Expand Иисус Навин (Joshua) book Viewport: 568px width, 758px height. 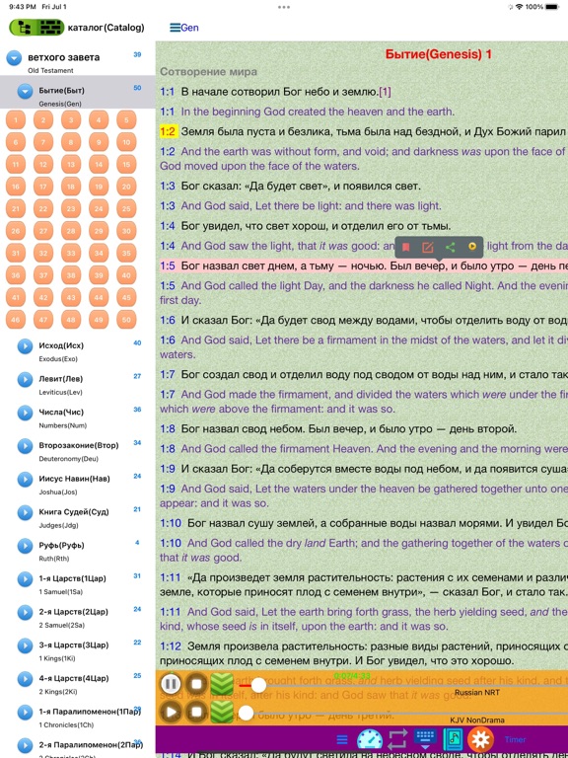point(25,479)
